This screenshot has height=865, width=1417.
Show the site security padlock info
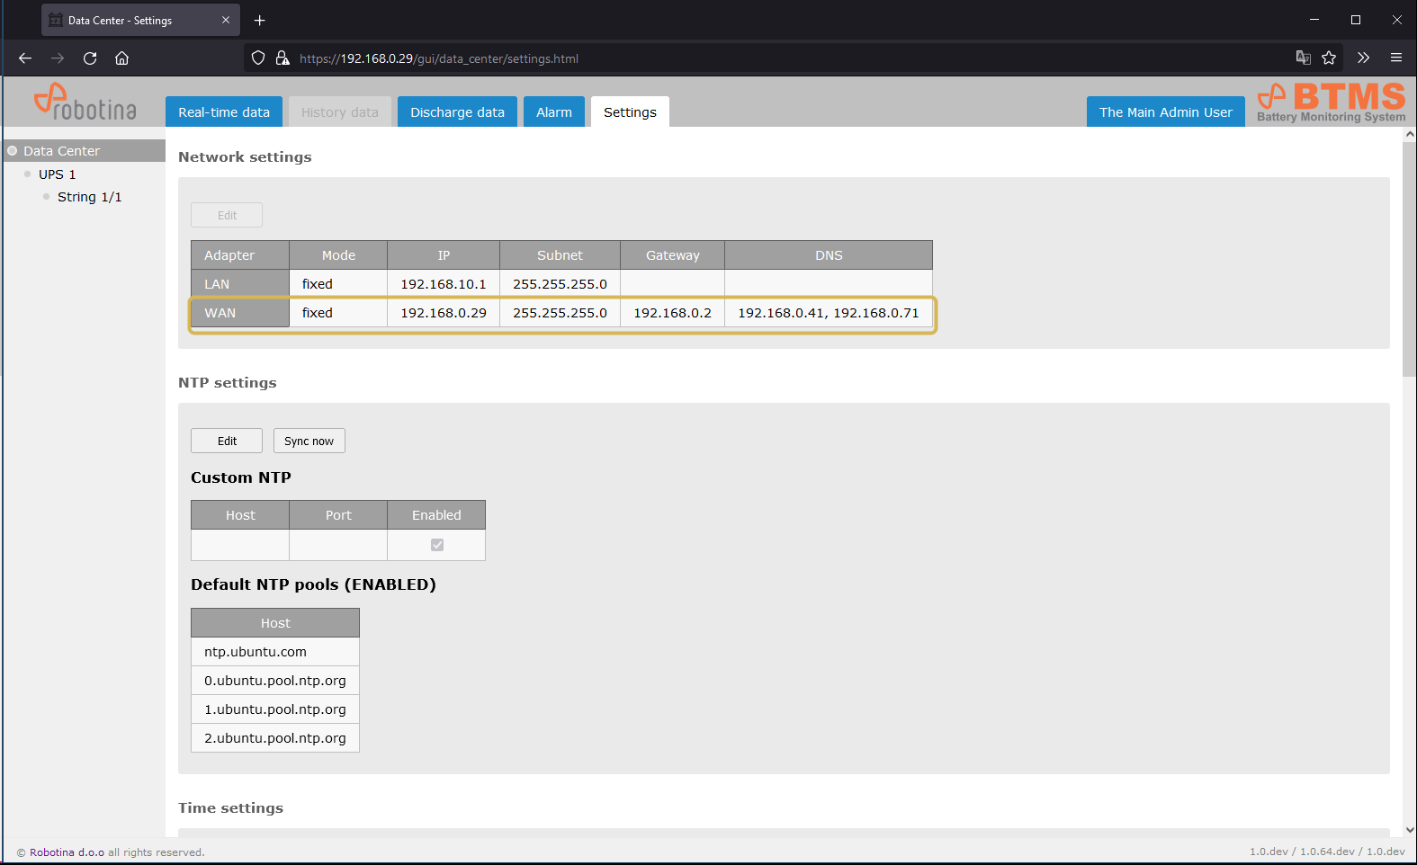[x=283, y=58]
